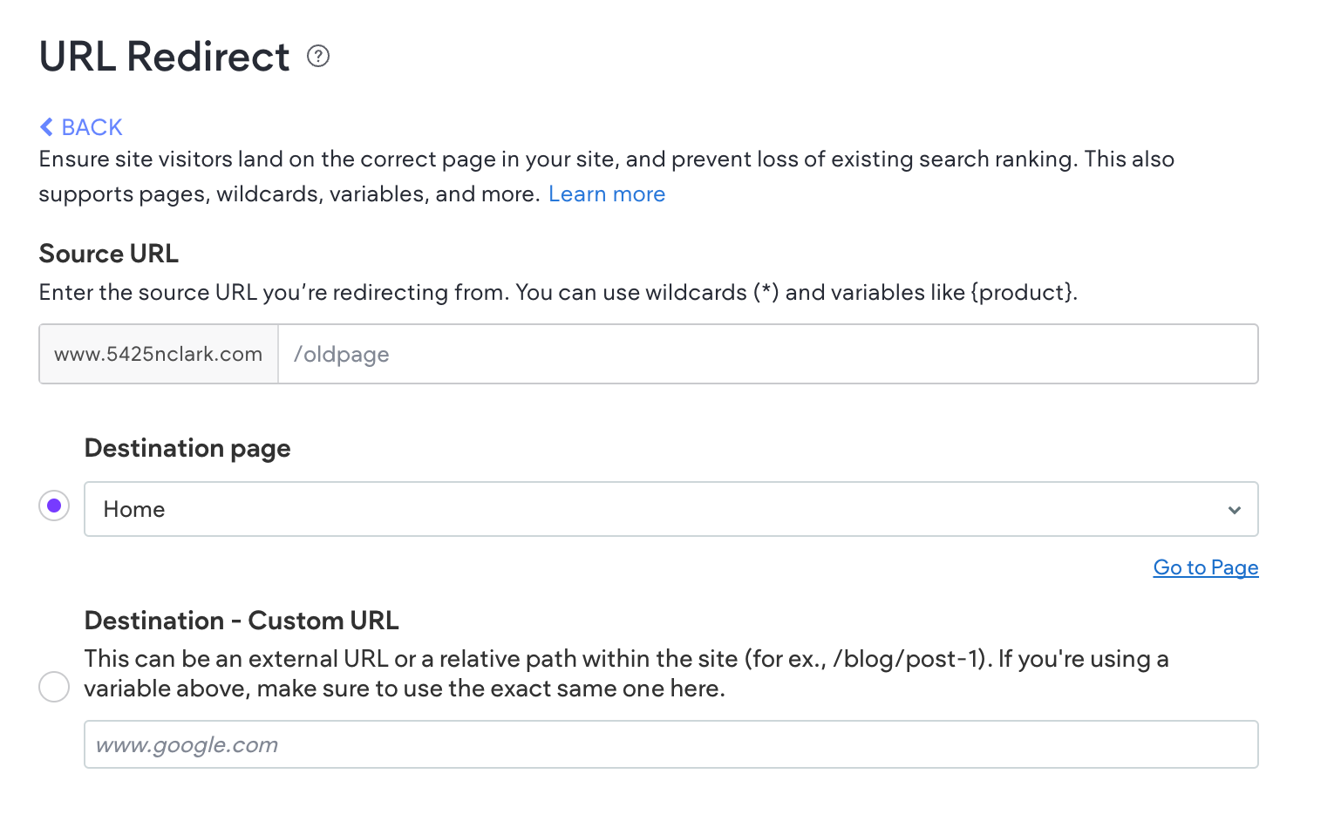Click the Source URL heading
The height and width of the screenshot is (828, 1341).
(109, 254)
